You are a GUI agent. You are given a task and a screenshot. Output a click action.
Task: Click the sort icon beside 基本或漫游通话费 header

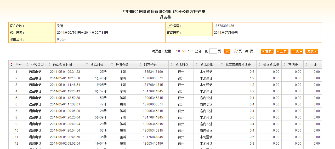(x=222, y=64)
